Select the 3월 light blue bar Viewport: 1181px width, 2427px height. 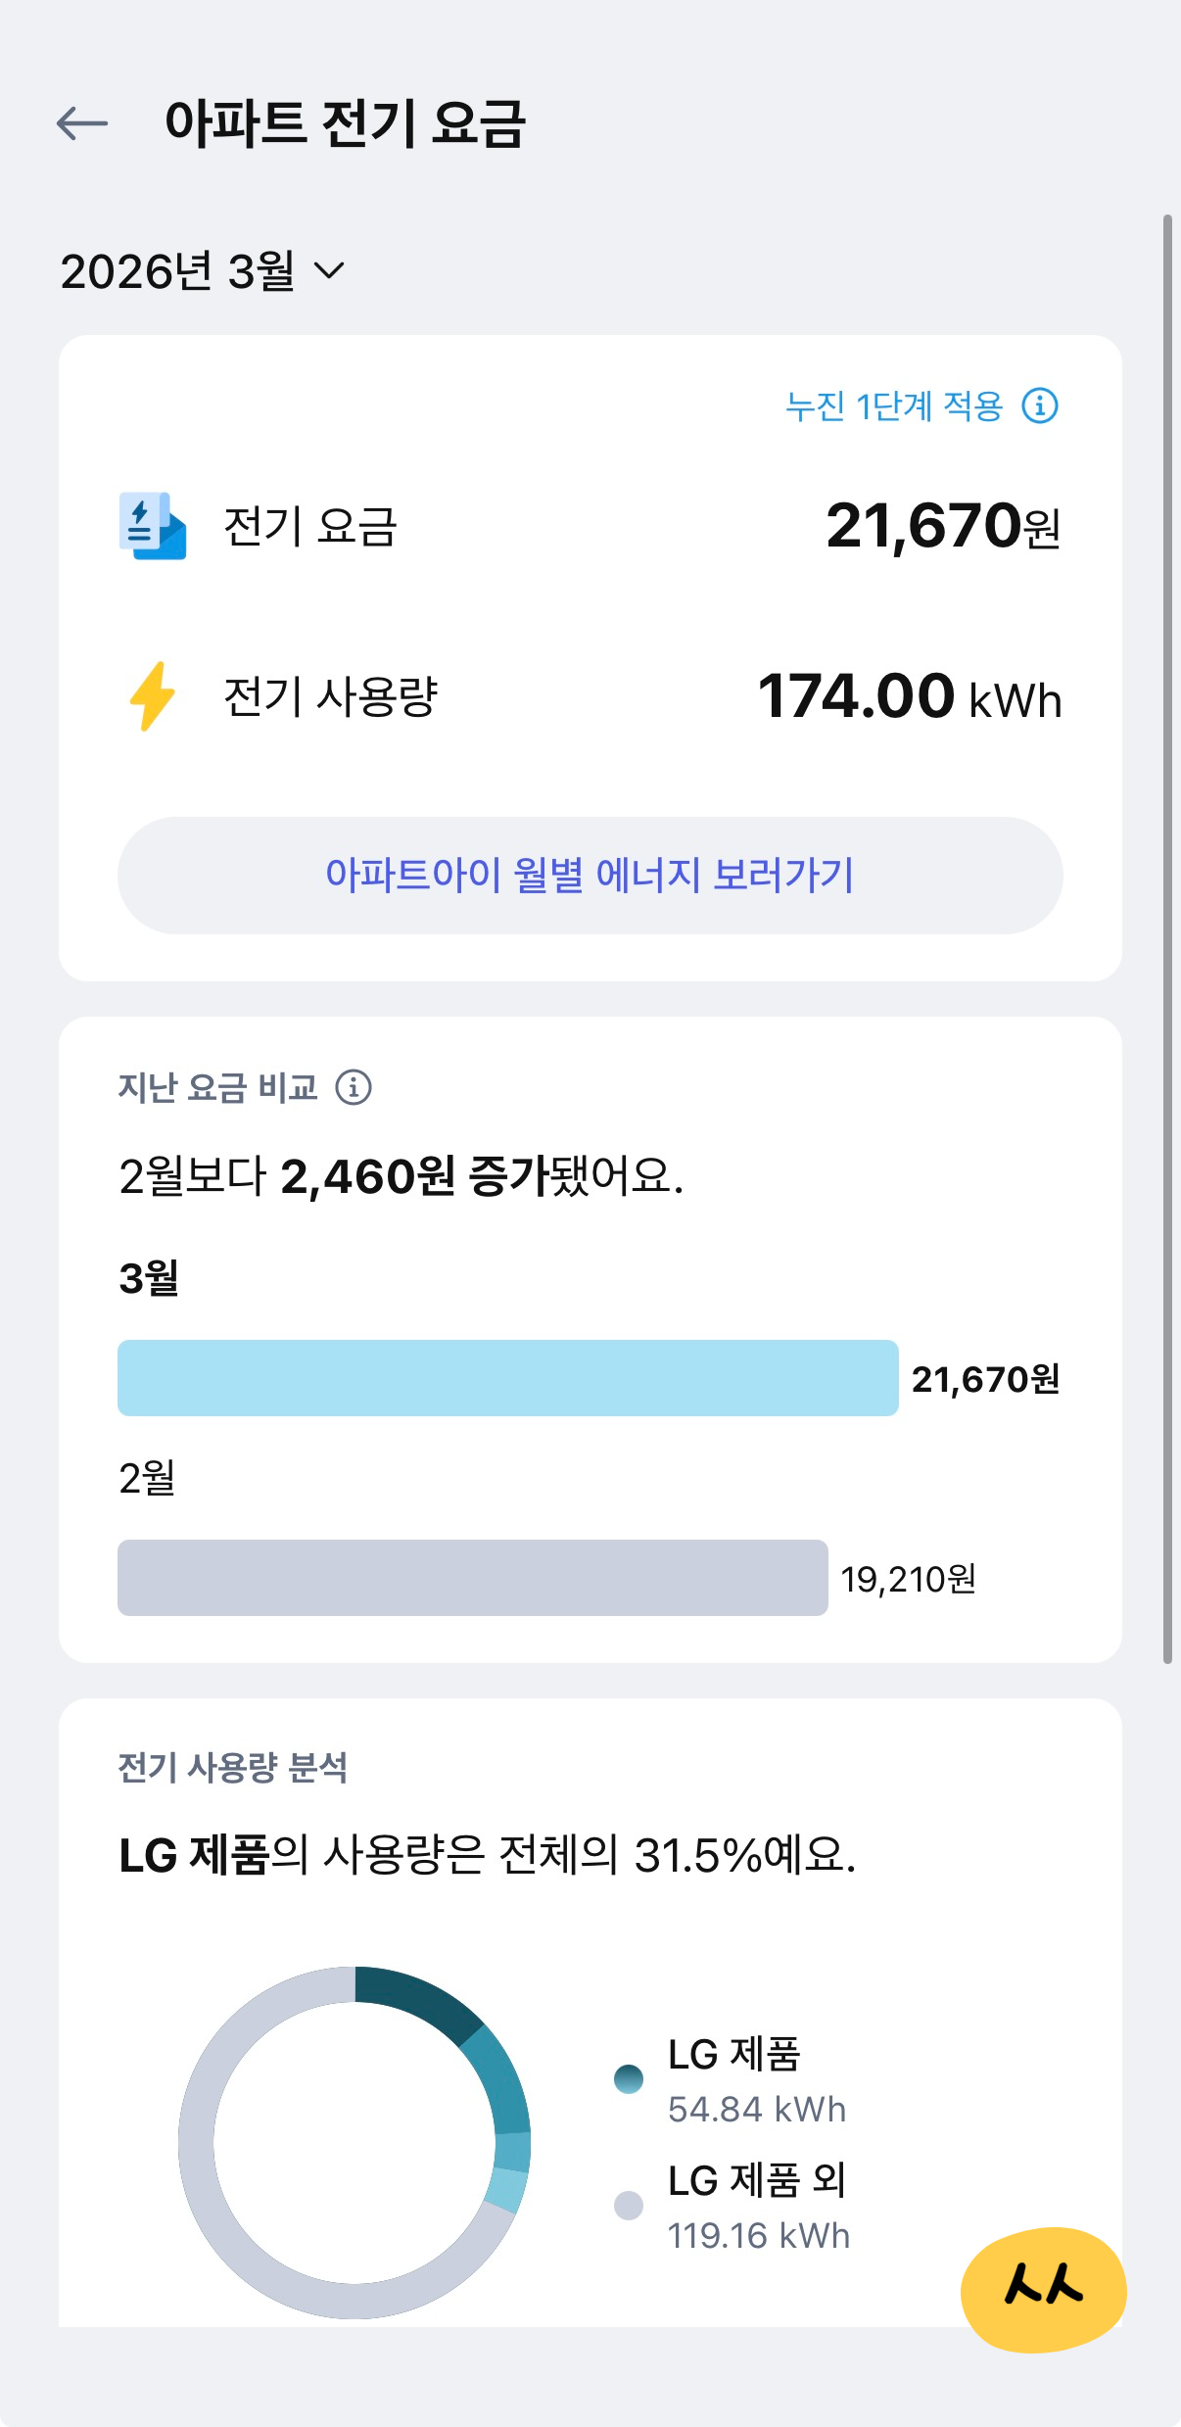508,1378
